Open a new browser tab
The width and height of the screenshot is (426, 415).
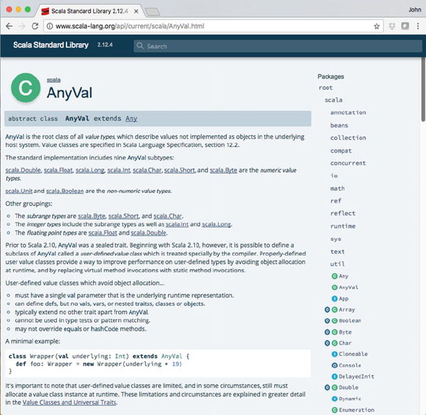coord(153,12)
